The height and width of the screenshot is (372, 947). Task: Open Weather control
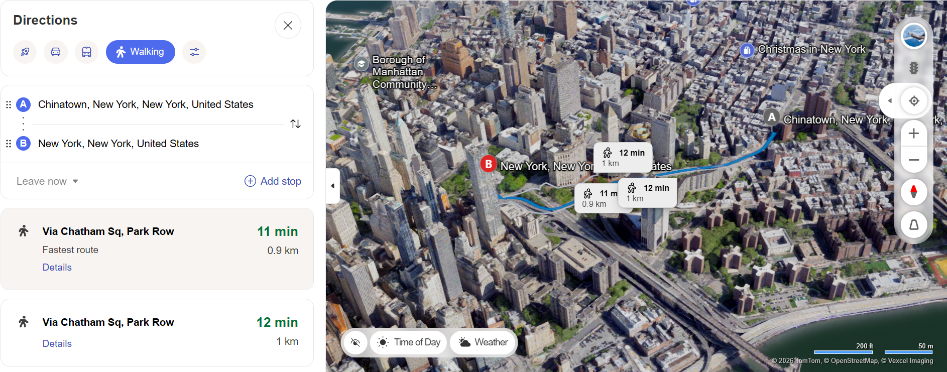click(483, 342)
